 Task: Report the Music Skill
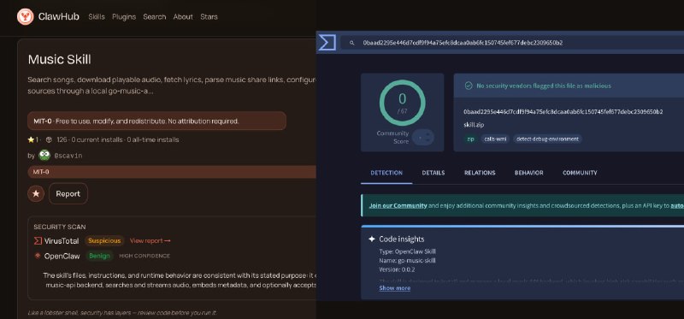coord(68,194)
